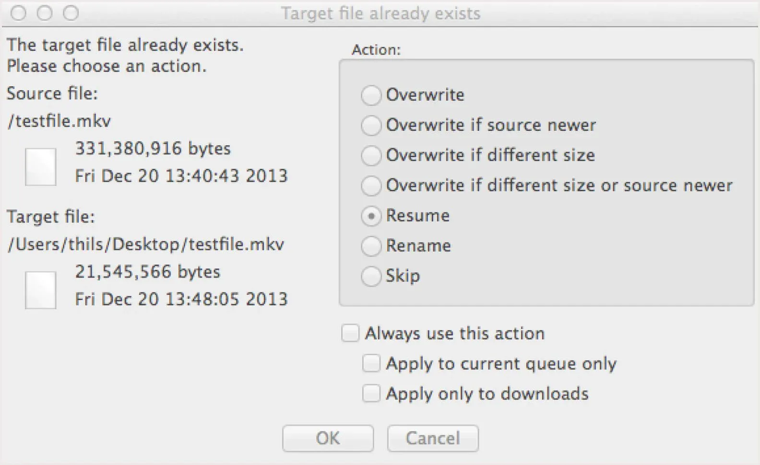The width and height of the screenshot is (760, 465).
Task: Confirm with the OK button
Action: click(x=328, y=438)
